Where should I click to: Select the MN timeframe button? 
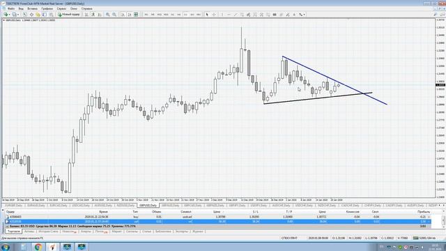point(199,15)
